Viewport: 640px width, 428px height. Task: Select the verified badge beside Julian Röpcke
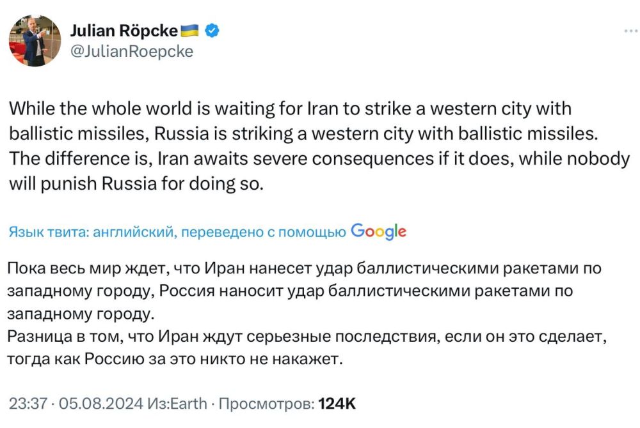[x=211, y=29]
